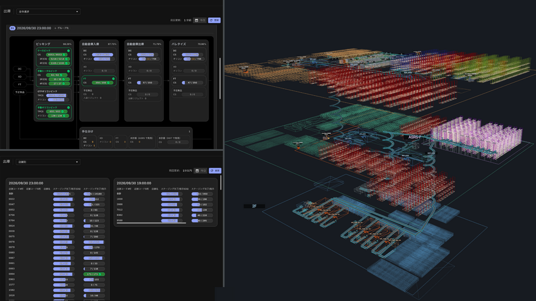
Task: Open the 自動倉庫出庫 card header
Action: (144, 44)
